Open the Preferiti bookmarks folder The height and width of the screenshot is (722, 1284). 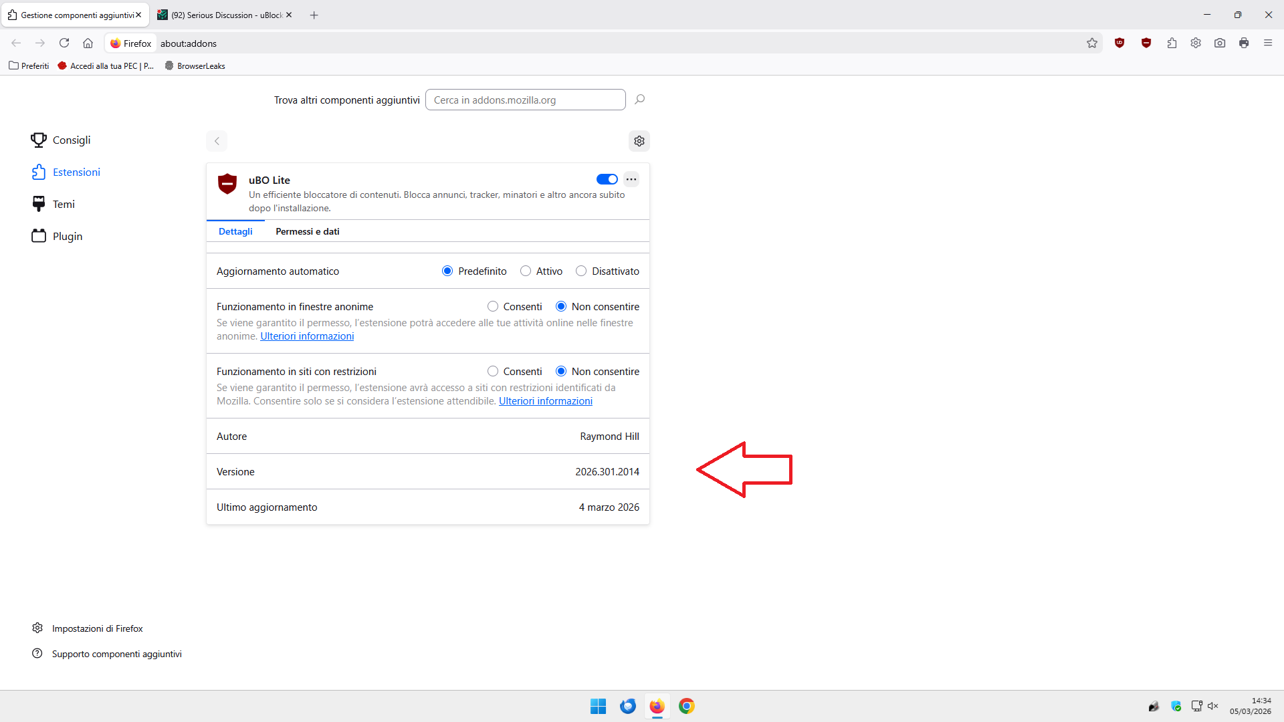29,66
